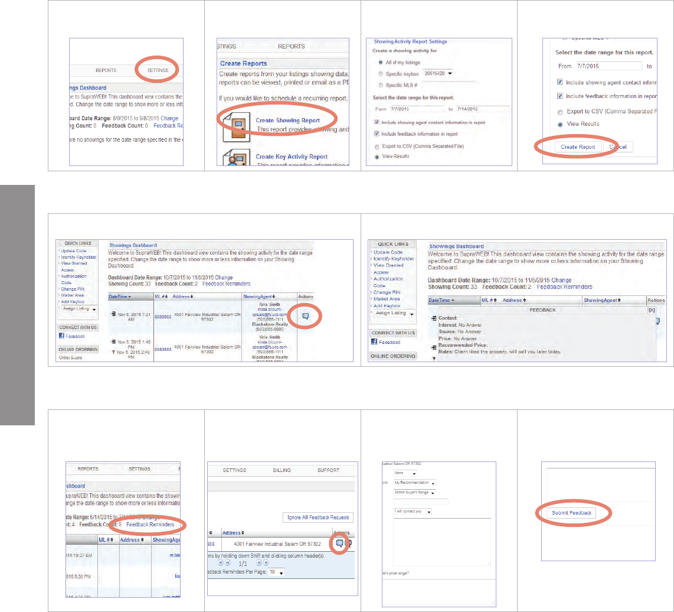Sort by Address column in Feedback Reminders list
674x612 pixels.
click(x=233, y=533)
